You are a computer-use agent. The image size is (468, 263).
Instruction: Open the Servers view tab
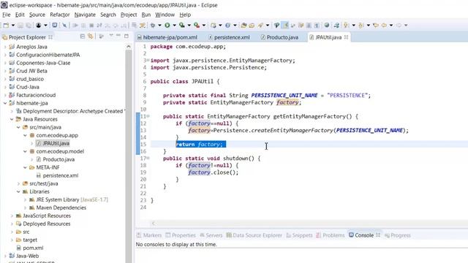pyautogui.click(x=211, y=235)
